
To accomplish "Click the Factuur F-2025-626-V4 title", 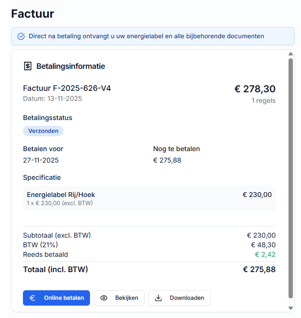I will pos(67,88).
